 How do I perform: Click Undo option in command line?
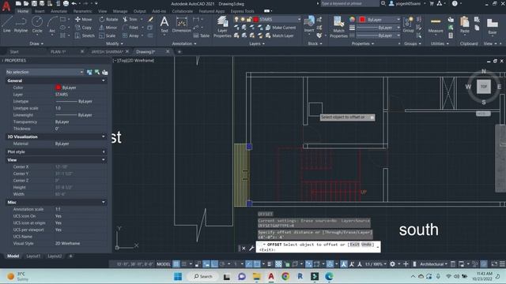366,245
